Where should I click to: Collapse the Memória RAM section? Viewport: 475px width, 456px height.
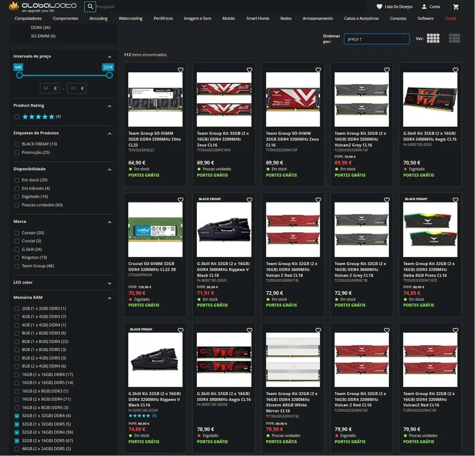click(110, 298)
